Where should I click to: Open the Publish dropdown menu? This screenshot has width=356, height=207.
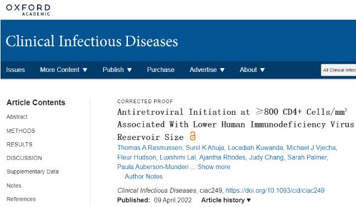117,70
